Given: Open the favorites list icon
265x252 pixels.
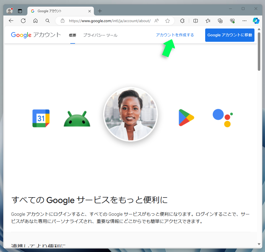Looking at the screenshot, I should 208,21.
